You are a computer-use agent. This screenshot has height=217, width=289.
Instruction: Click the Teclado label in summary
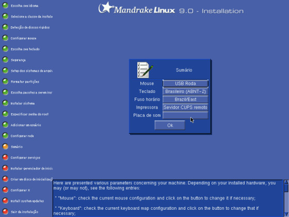pyautogui.click(x=147, y=91)
